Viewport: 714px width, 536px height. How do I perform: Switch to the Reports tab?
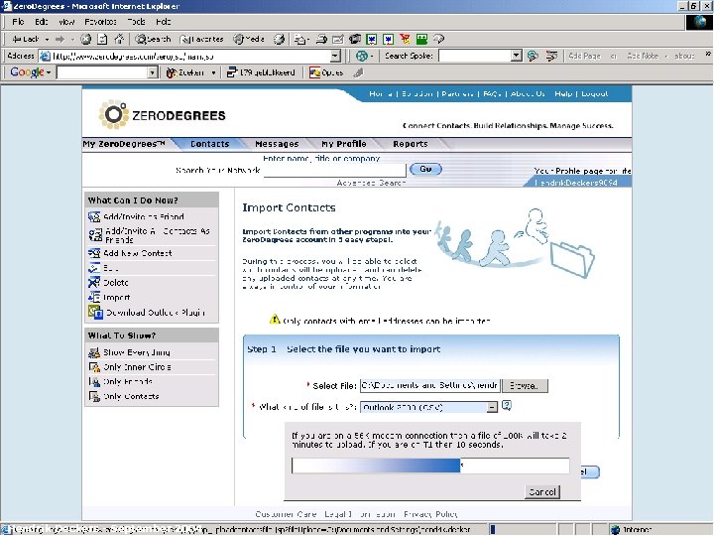(x=411, y=144)
